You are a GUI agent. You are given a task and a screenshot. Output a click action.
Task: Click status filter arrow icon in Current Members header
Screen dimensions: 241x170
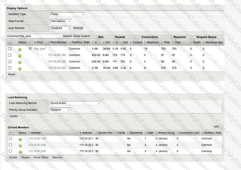(x=16, y=133)
